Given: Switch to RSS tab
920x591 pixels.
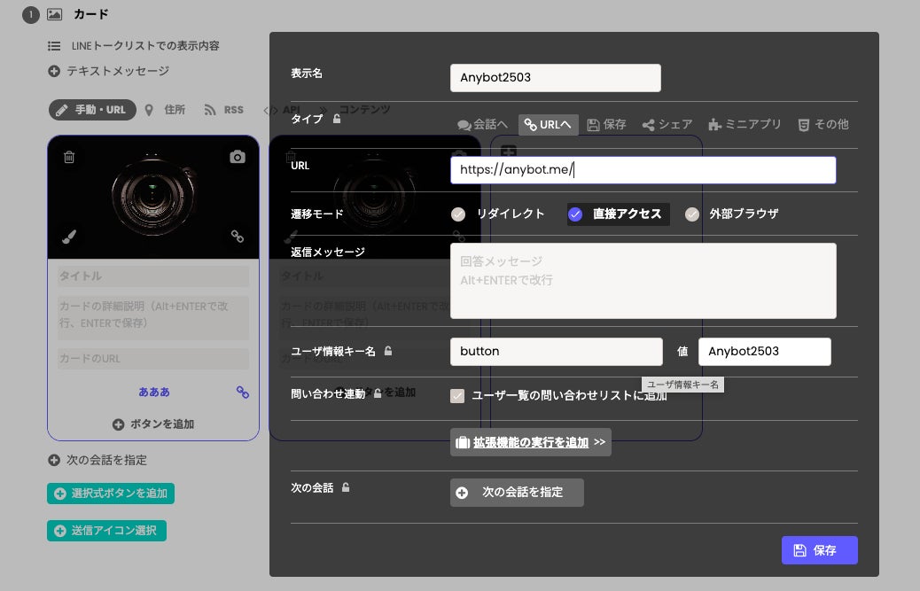Looking at the screenshot, I should pyautogui.click(x=223, y=110).
